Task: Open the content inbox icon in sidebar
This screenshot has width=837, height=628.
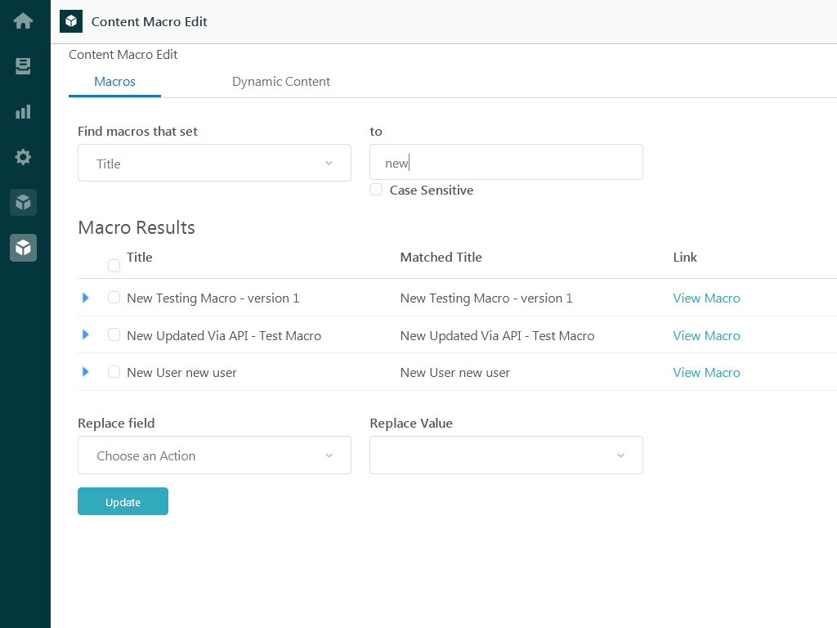Action: (23, 66)
